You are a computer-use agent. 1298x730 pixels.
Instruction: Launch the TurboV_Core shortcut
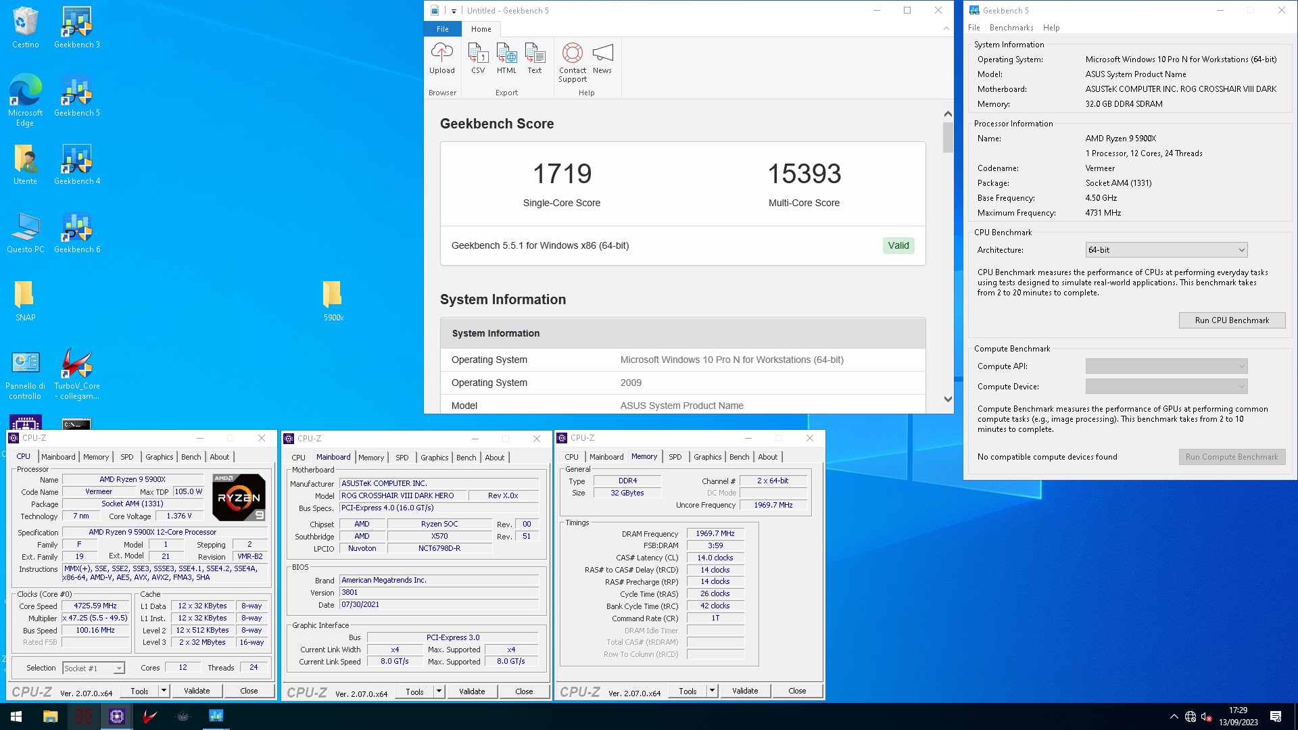[77, 375]
